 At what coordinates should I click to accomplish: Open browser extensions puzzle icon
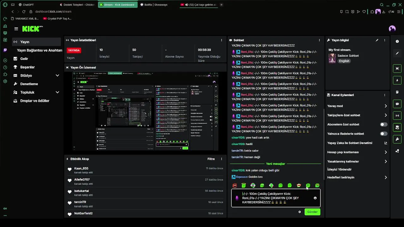point(372,12)
